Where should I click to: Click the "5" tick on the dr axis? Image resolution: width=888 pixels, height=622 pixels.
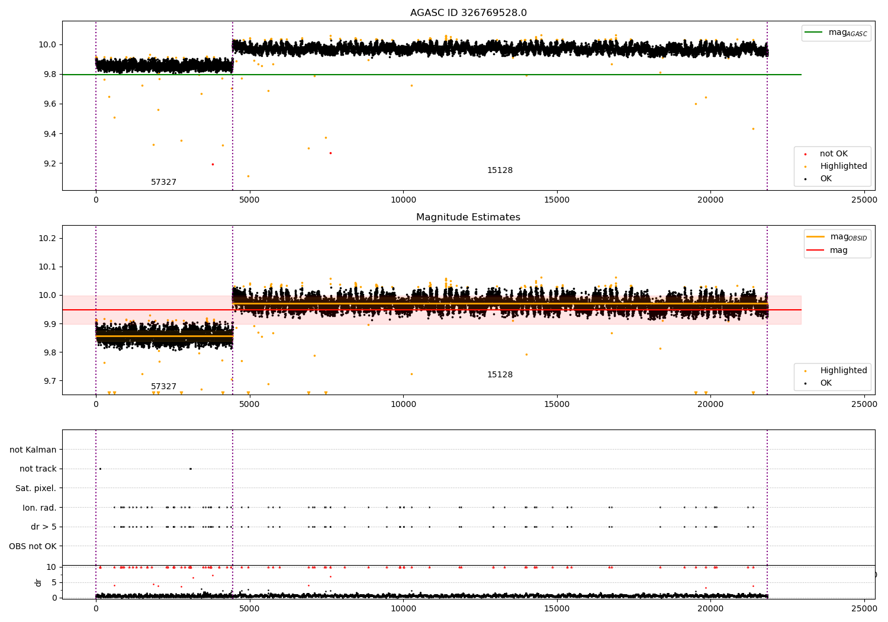[54, 582]
